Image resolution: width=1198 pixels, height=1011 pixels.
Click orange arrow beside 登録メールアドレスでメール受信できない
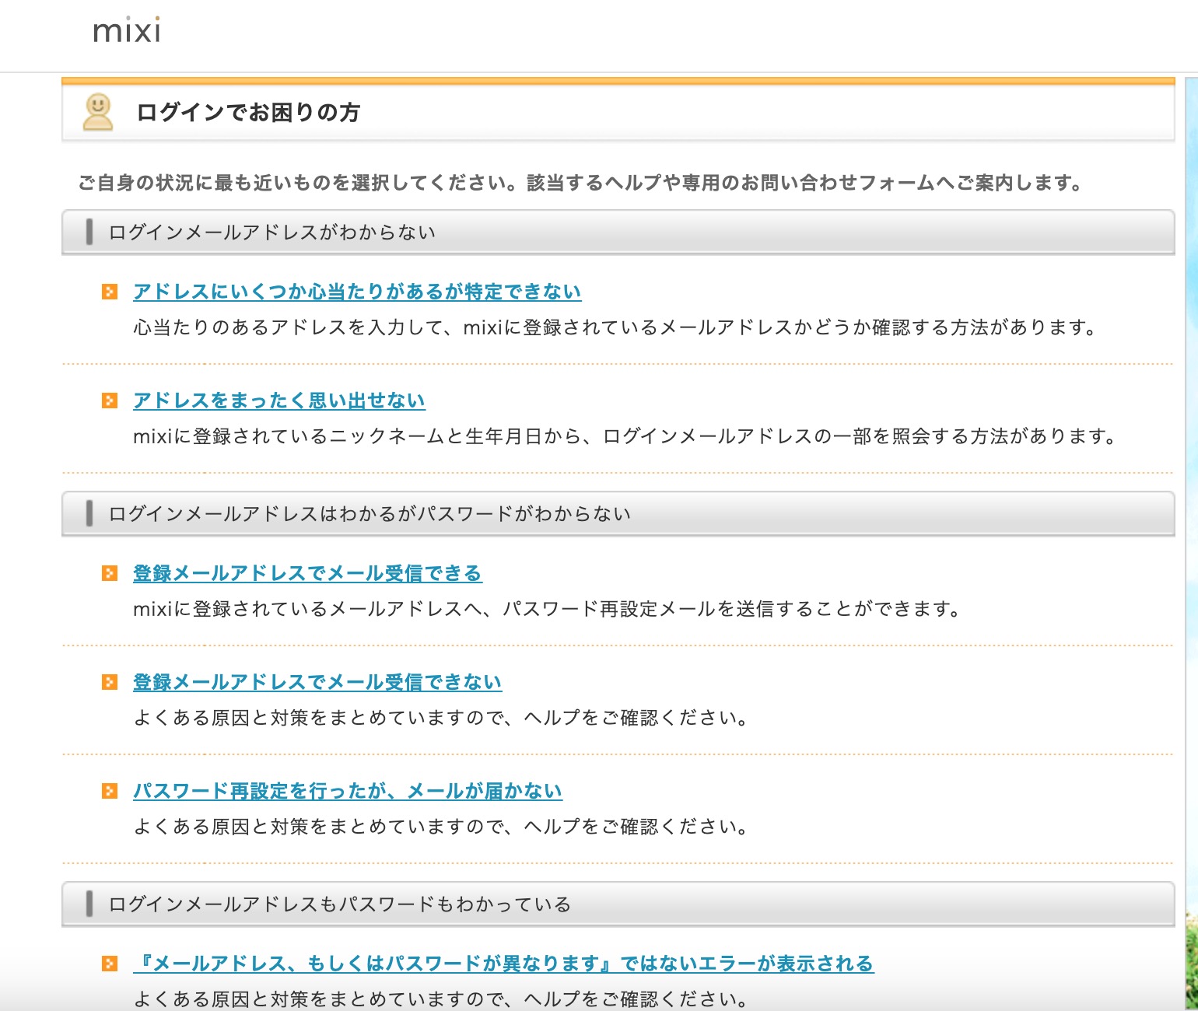(x=110, y=682)
